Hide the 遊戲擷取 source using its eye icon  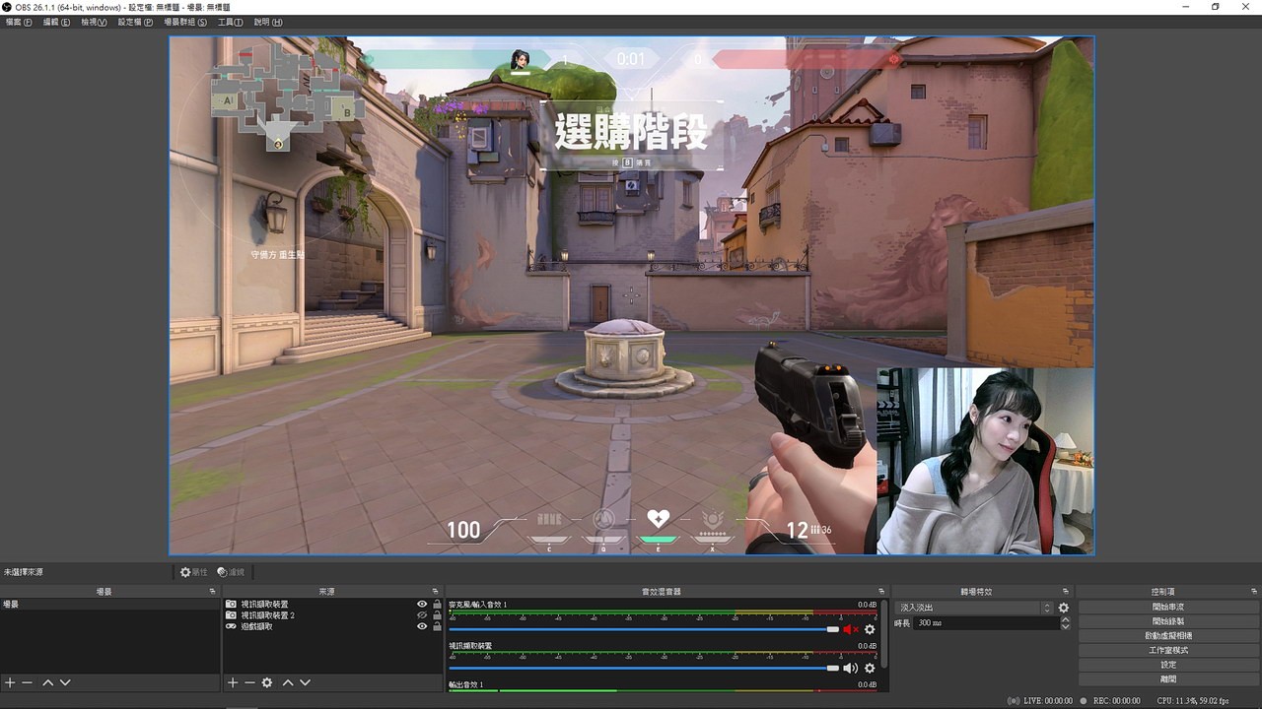click(x=422, y=626)
